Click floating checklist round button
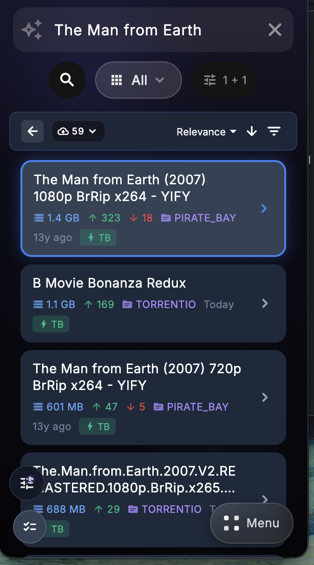Screen dimensions: 314x565 [30, 527]
